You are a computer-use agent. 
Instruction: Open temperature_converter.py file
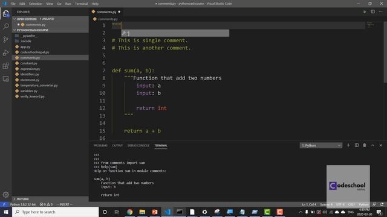(x=39, y=86)
